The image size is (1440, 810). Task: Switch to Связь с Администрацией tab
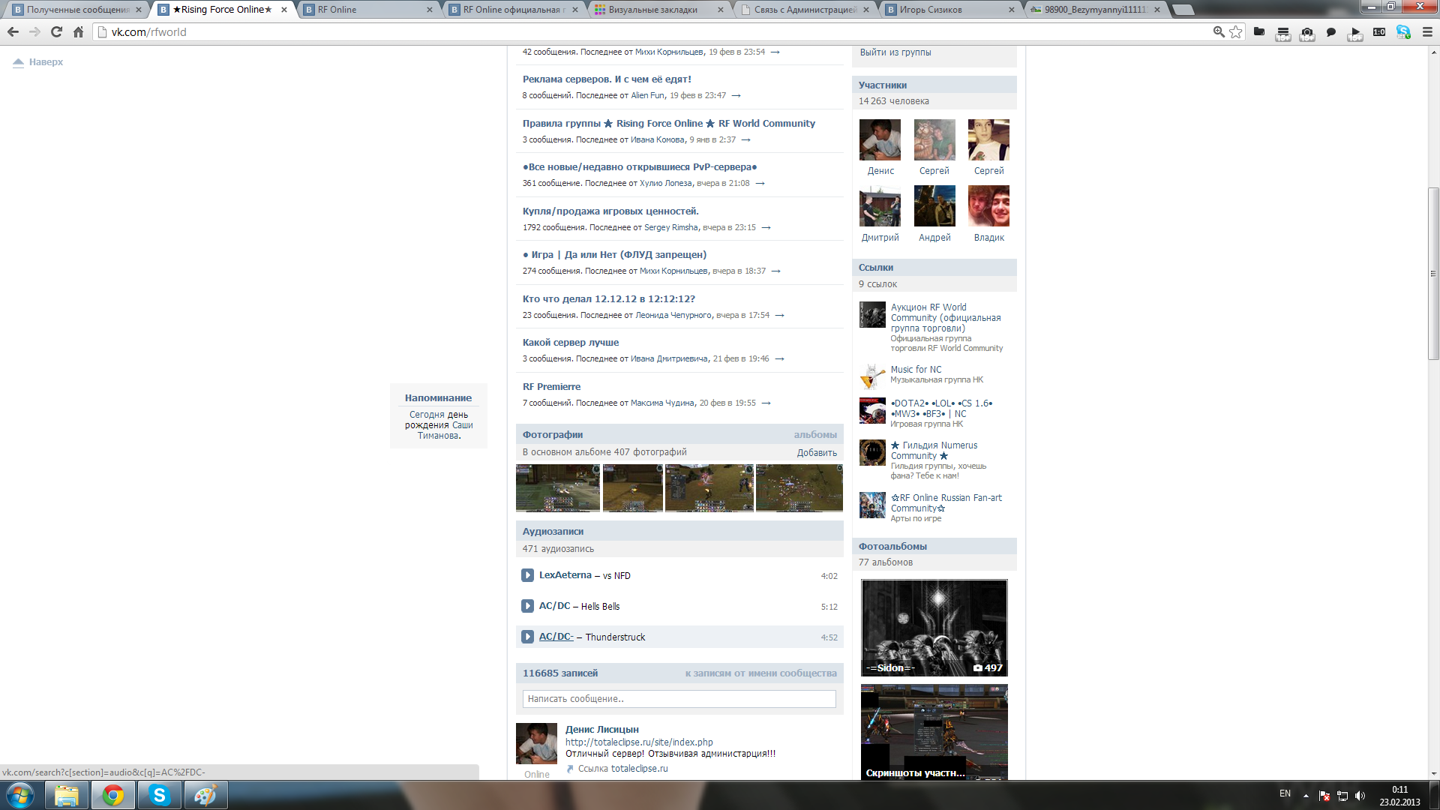(x=804, y=10)
